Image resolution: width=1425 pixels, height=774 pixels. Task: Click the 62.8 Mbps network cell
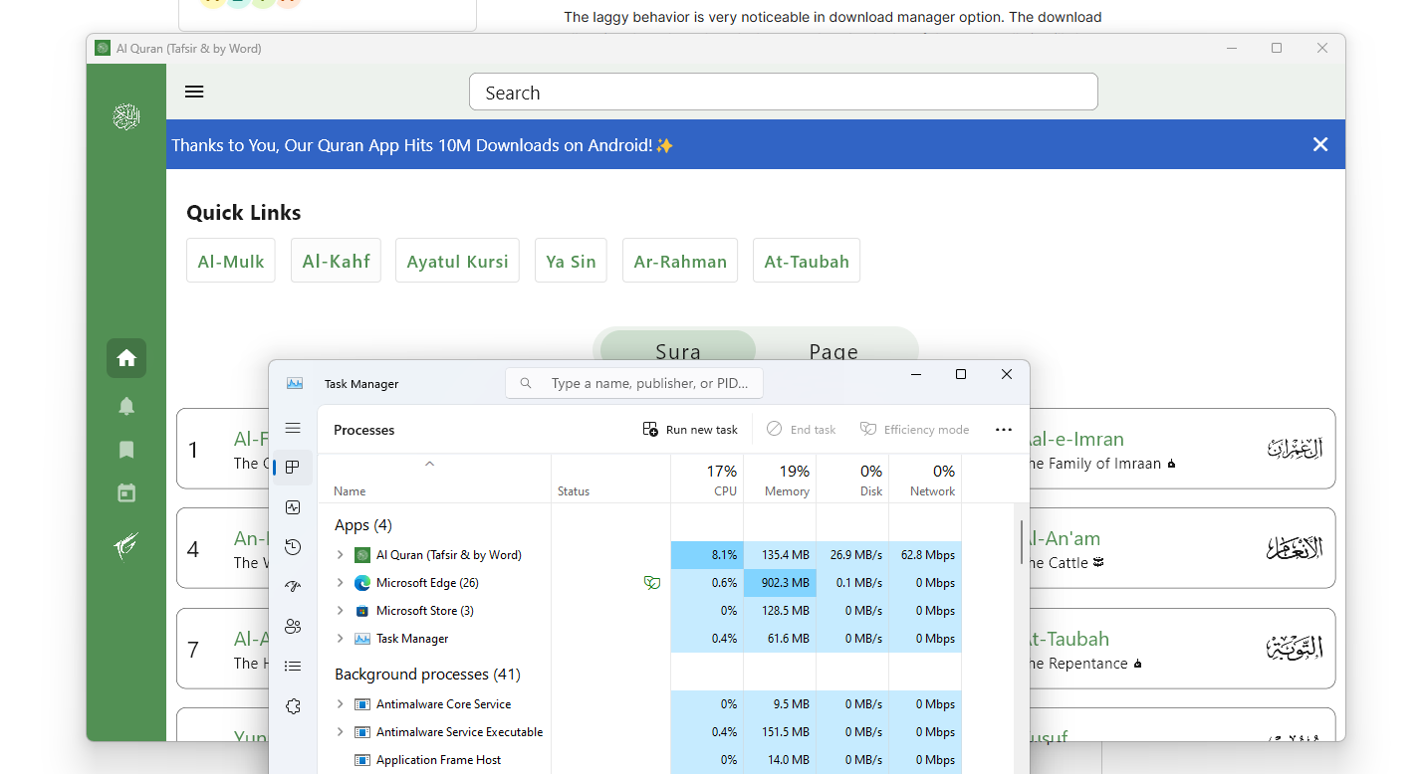click(x=925, y=555)
